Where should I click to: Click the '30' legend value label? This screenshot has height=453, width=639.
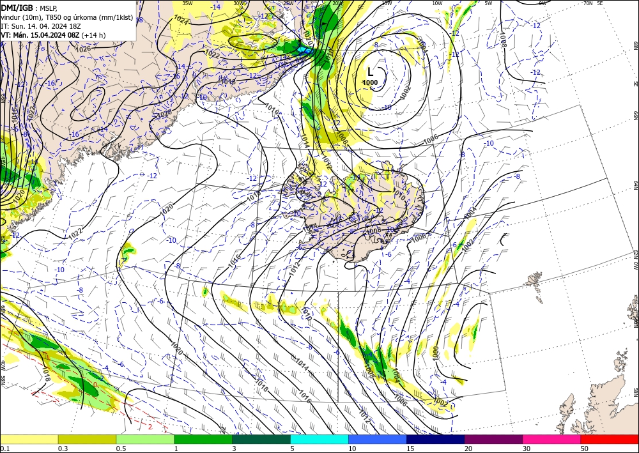click(x=527, y=449)
